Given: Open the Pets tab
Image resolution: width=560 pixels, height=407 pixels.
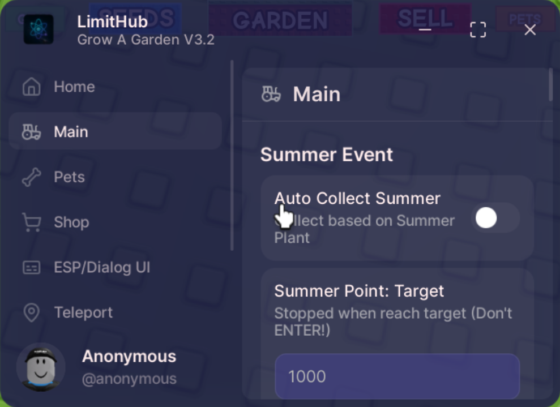Looking at the screenshot, I should tap(69, 177).
